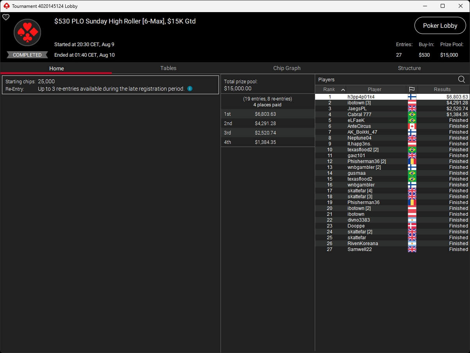This screenshot has height=353, width=470.
Task: Sort players by flag column header
Action: [412, 90]
